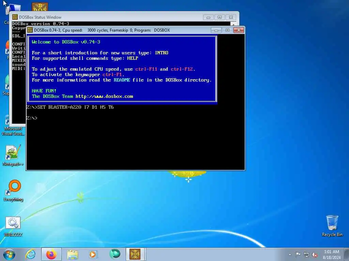Minimize the DOSBox Status Window
The height and width of the screenshot is (261, 349).
coord(208,17)
